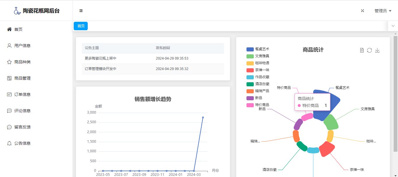Click the vertical page scrollbar
The height and width of the screenshot is (177, 398).
395,93
